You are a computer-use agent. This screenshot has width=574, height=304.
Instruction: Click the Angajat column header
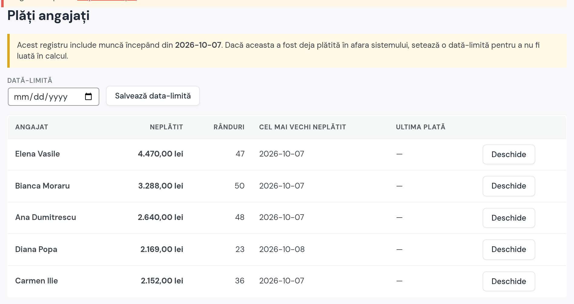31,127
